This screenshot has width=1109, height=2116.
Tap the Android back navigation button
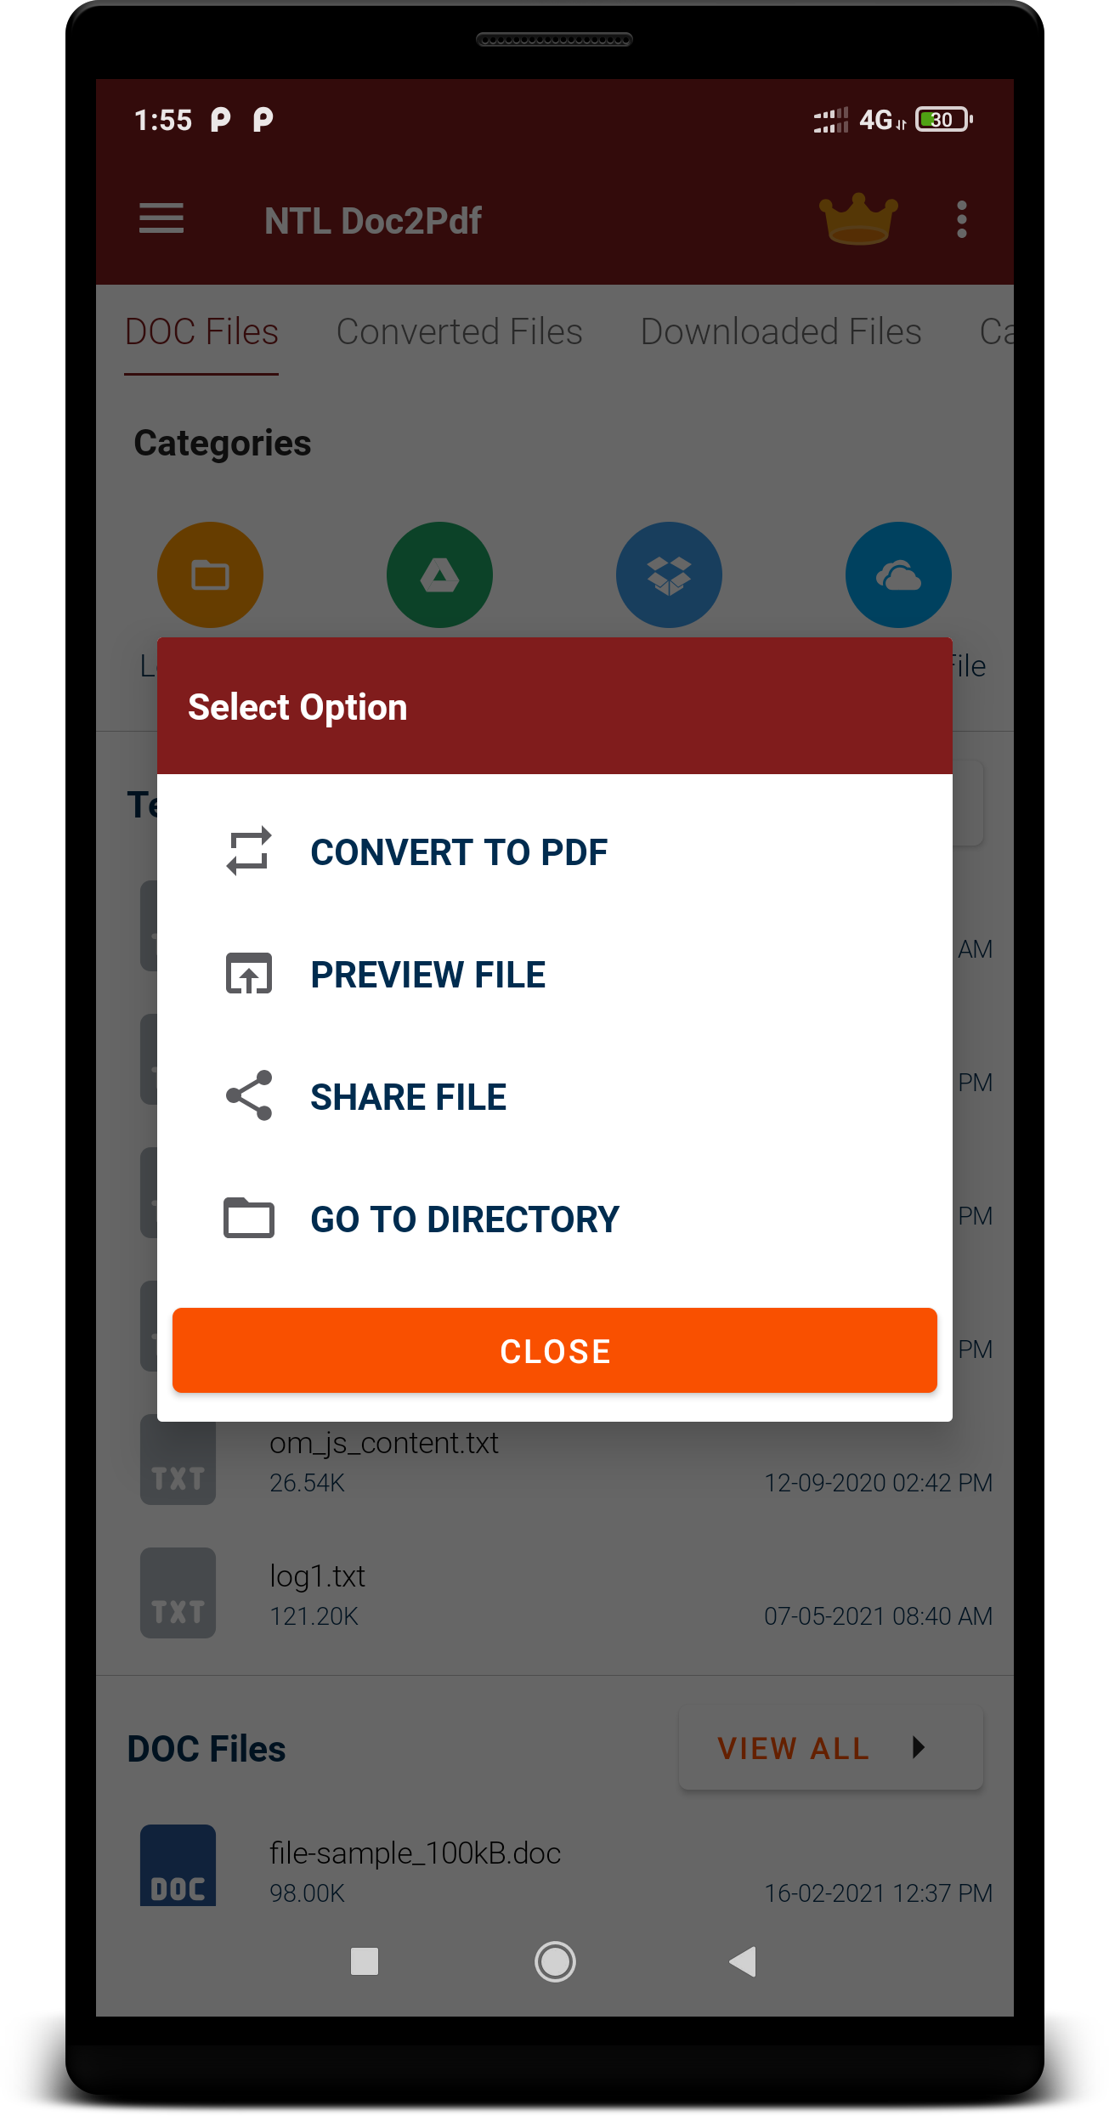pyautogui.click(x=744, y=1961)
